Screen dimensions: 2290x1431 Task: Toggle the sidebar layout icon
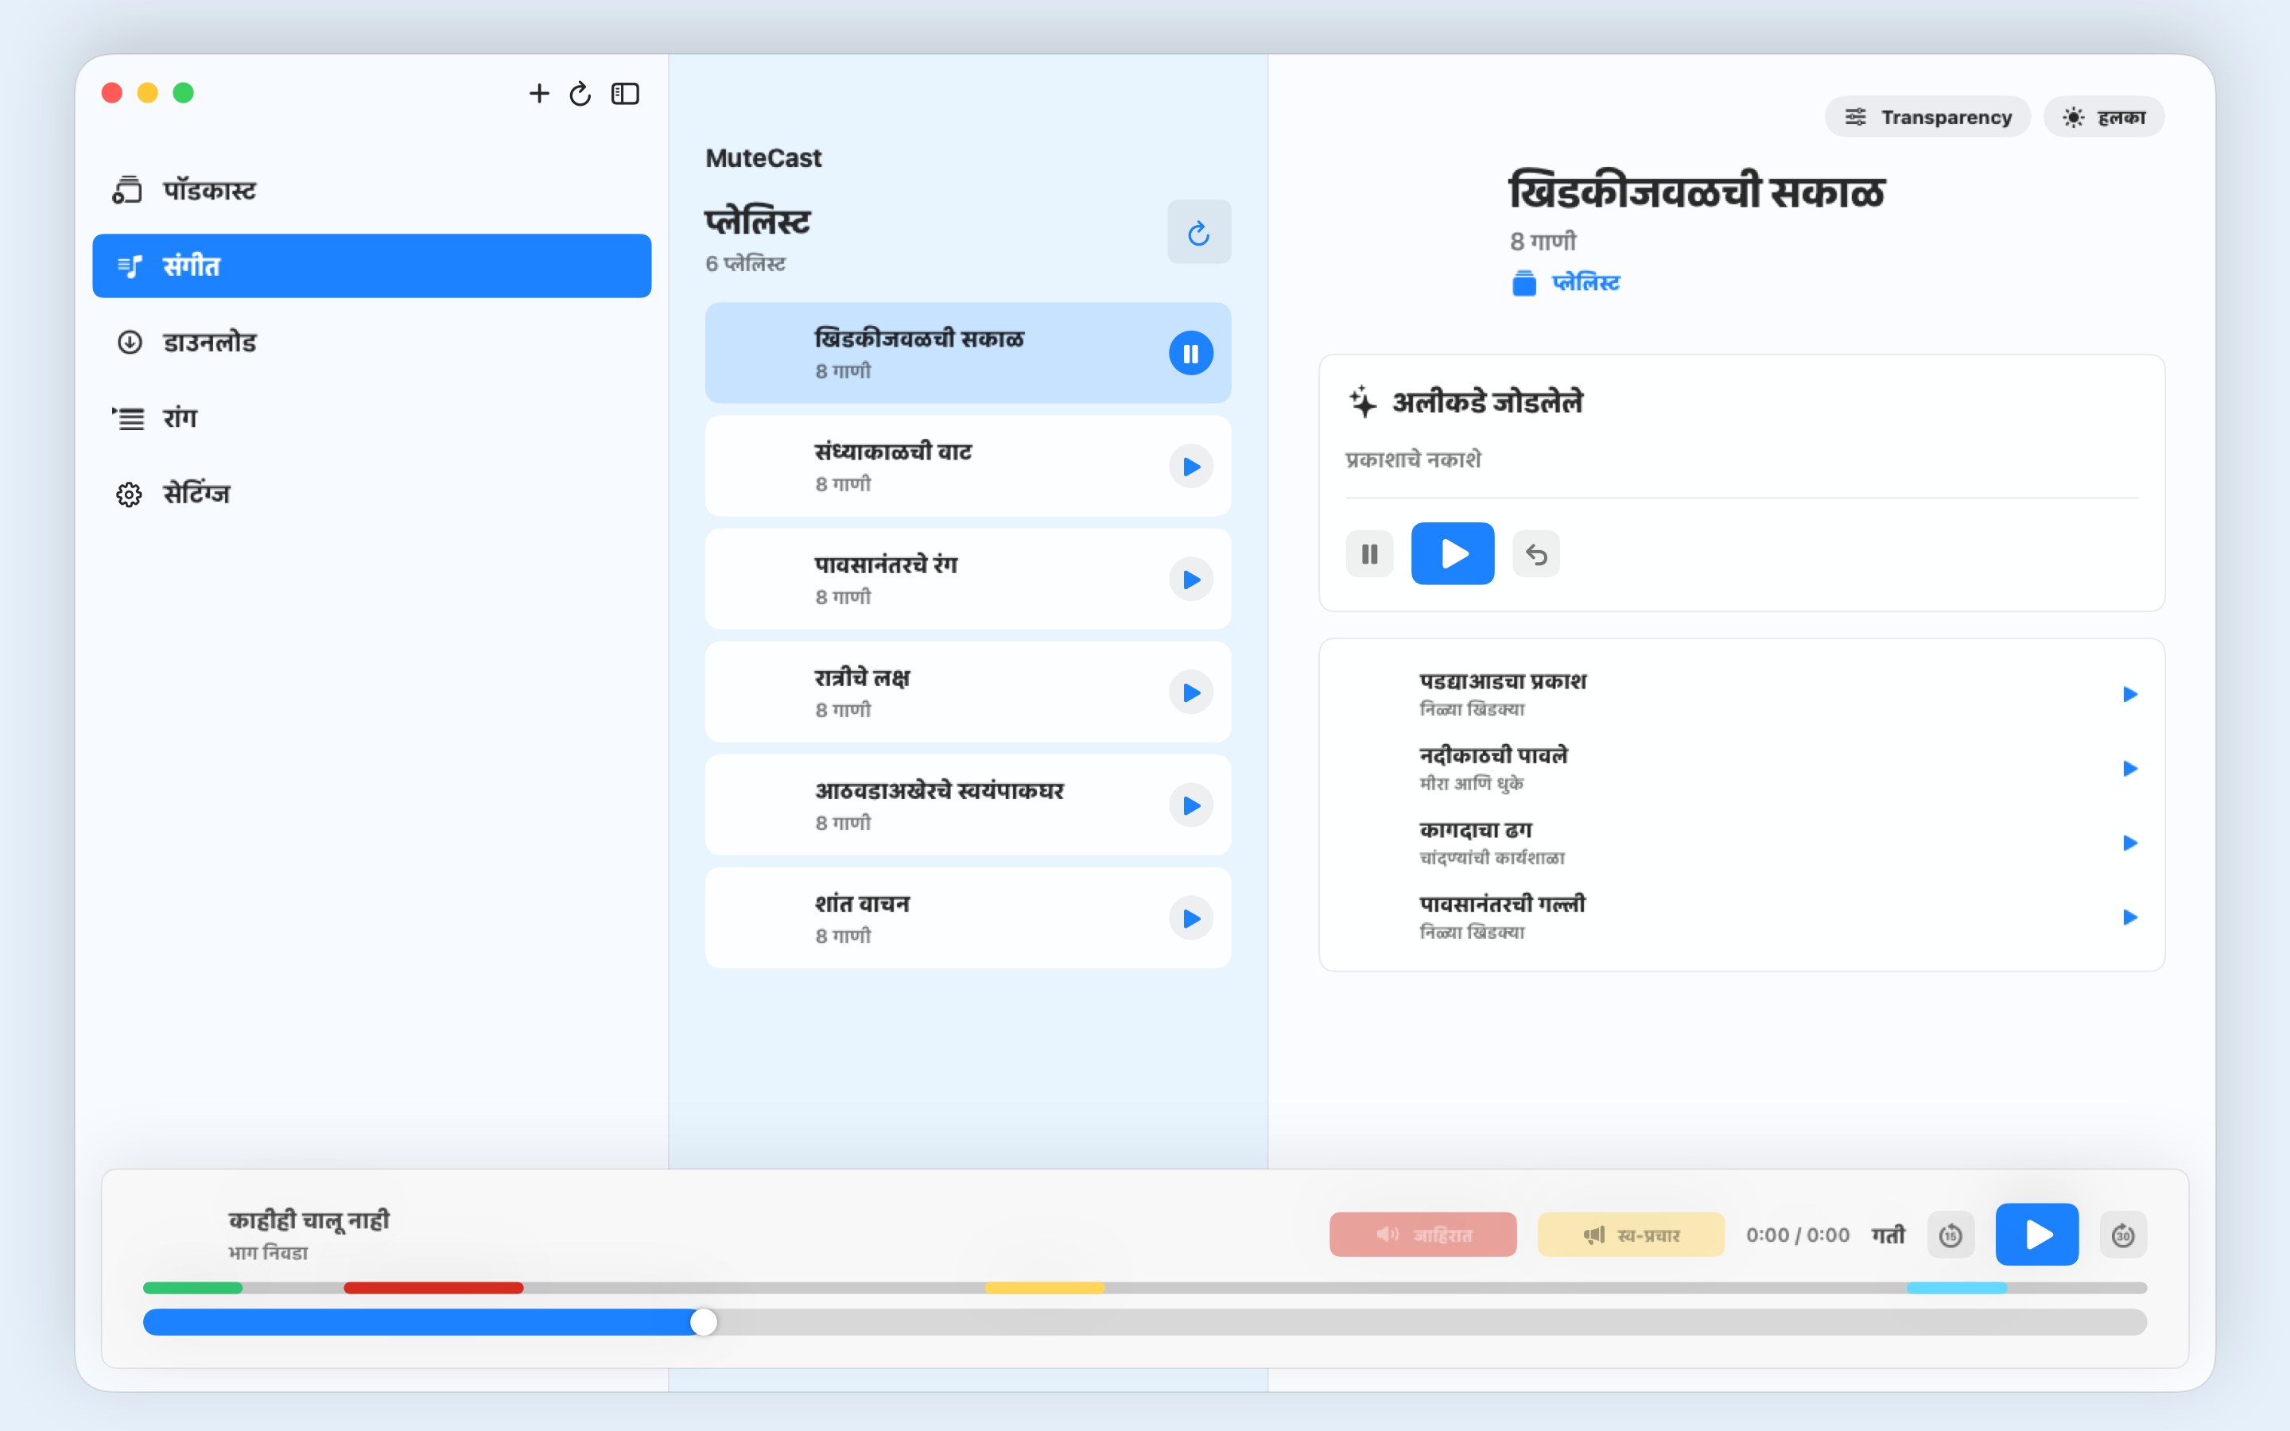tap(626, 93)
